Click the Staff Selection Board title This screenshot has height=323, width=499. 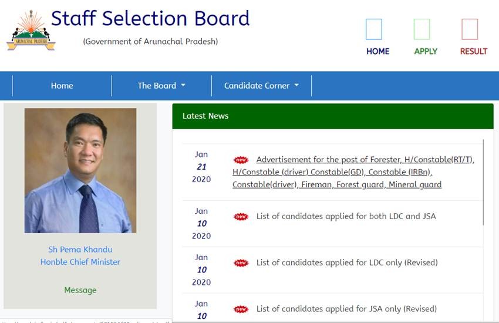150,19
